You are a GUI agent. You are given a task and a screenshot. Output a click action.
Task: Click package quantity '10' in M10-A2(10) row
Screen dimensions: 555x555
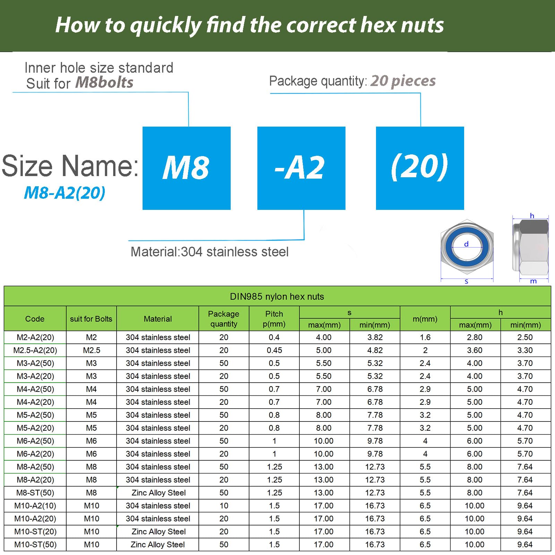pyautogui.click(x=224, y=506)
